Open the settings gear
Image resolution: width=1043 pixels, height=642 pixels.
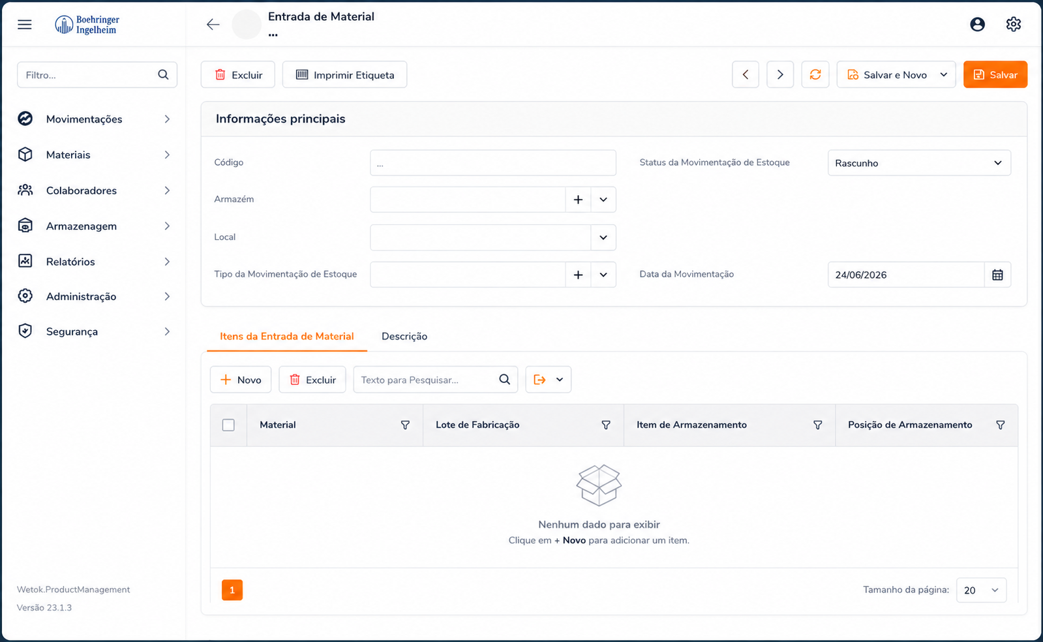(x=1013, y=25)
